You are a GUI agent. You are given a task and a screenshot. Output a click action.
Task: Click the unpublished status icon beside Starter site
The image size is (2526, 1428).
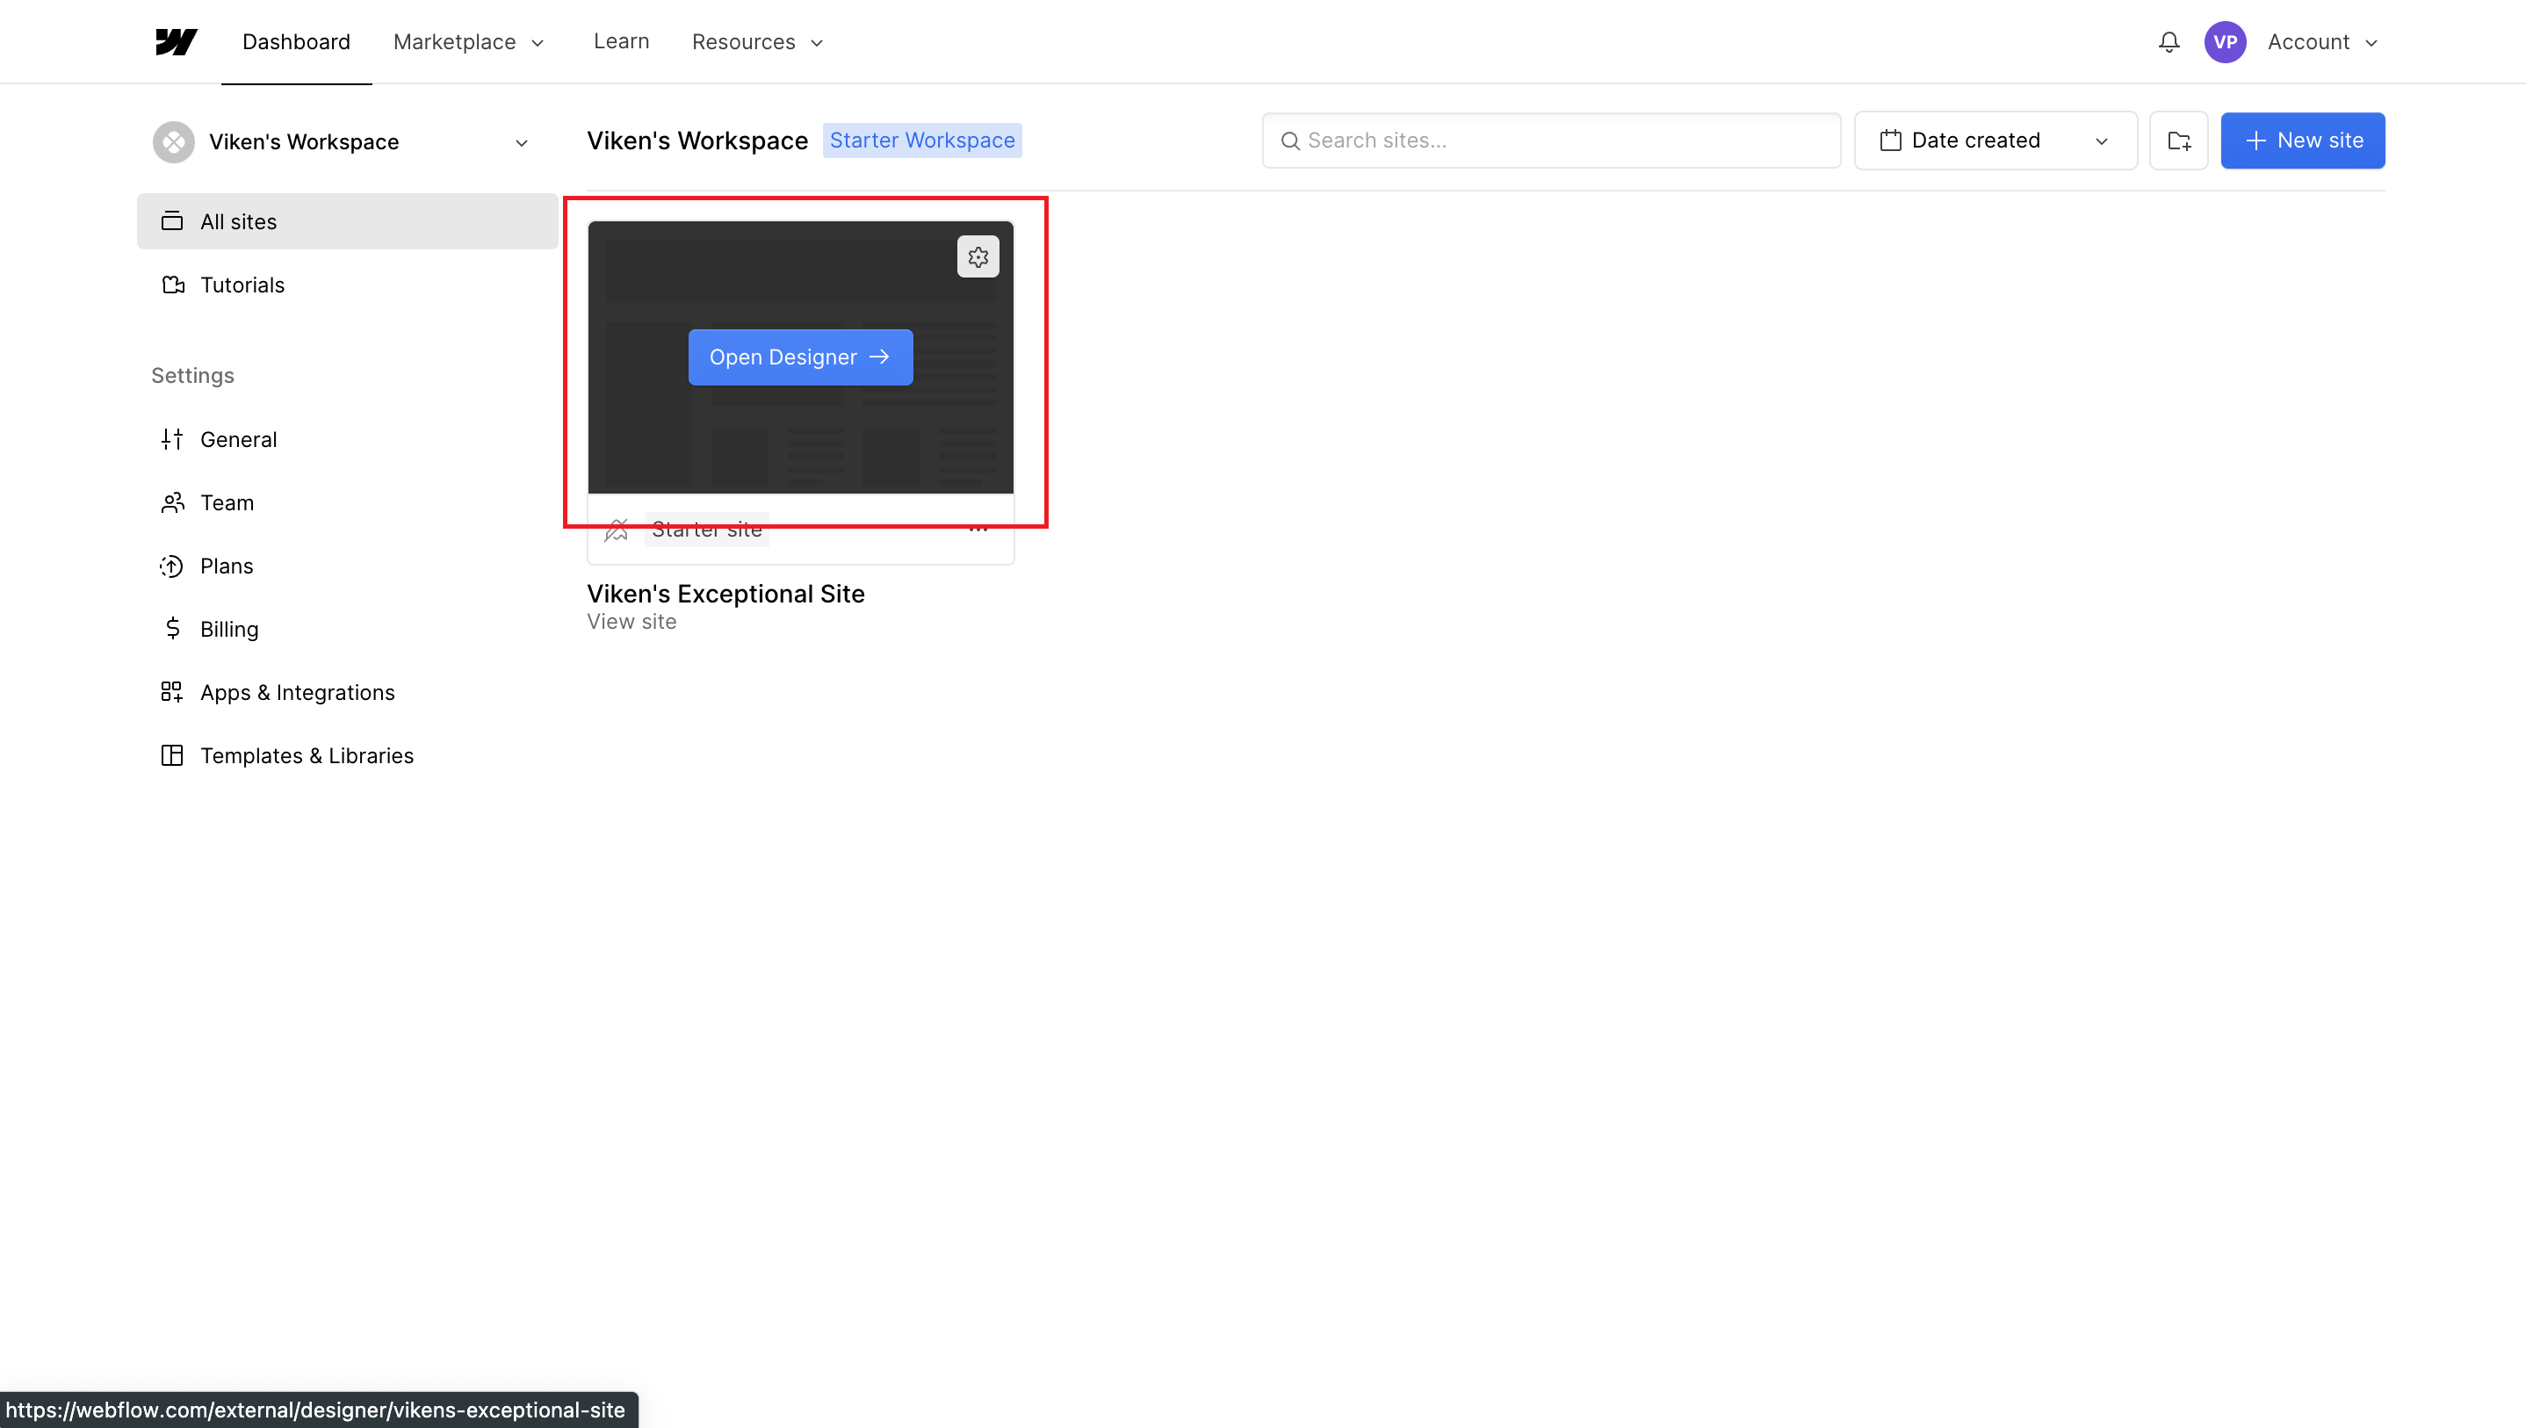617,530
